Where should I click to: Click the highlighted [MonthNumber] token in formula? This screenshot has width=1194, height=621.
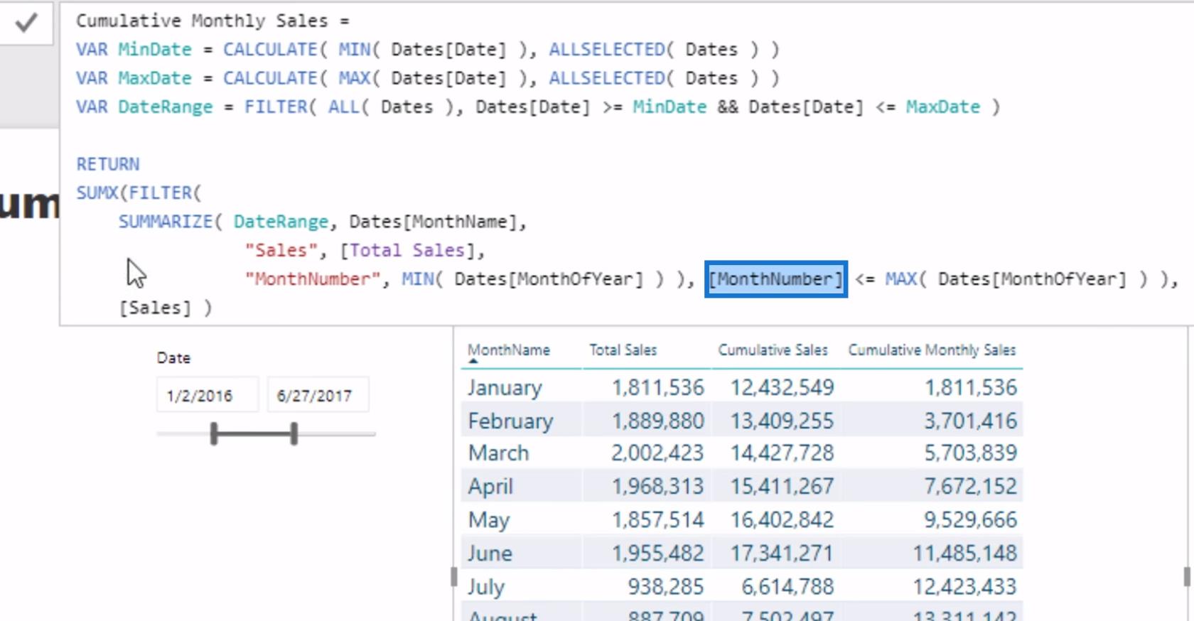click(776, 279)
